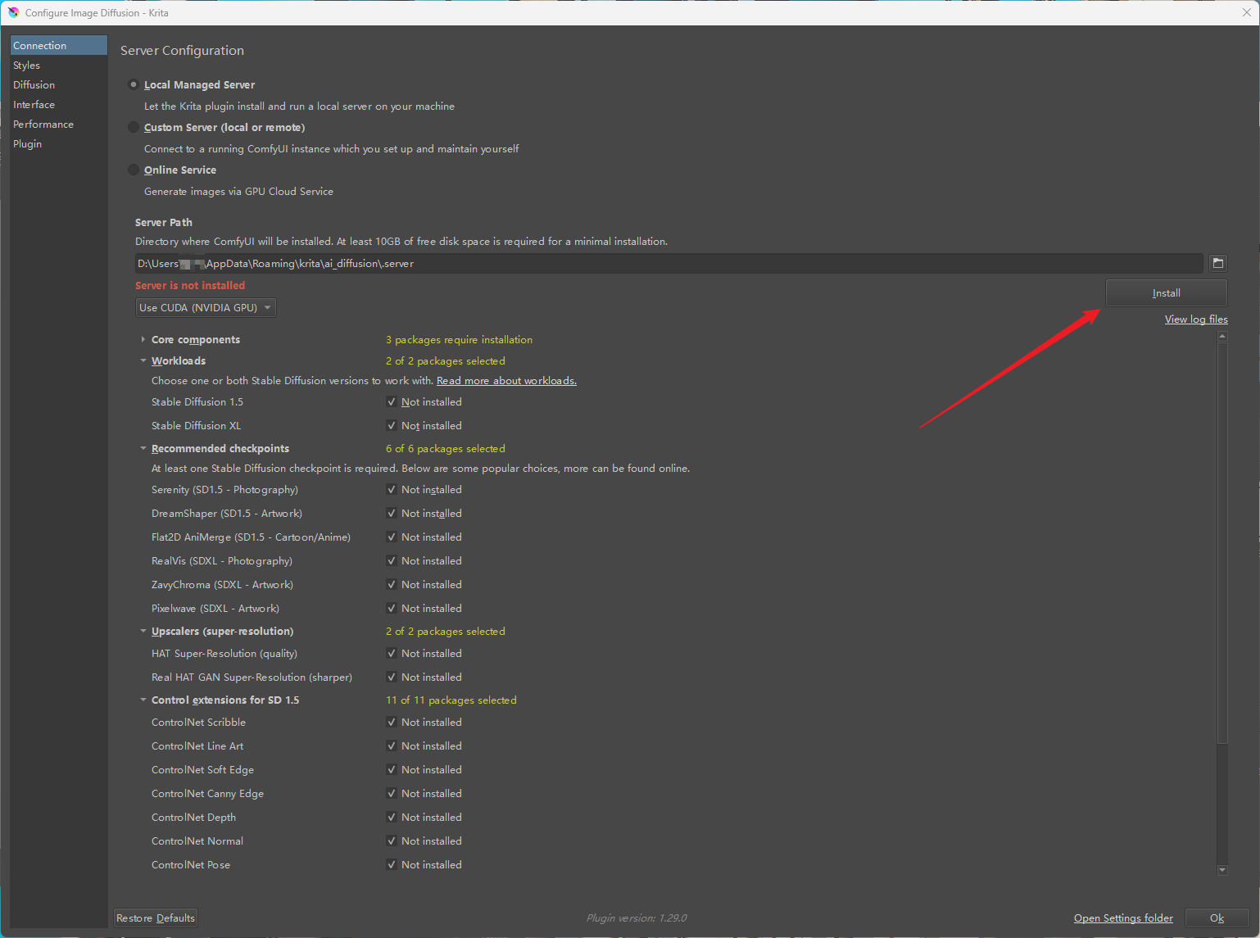Open the Connection settings page
This screenshot has height=938, width=1260.
pyautogui.click(x=59, y=45)
